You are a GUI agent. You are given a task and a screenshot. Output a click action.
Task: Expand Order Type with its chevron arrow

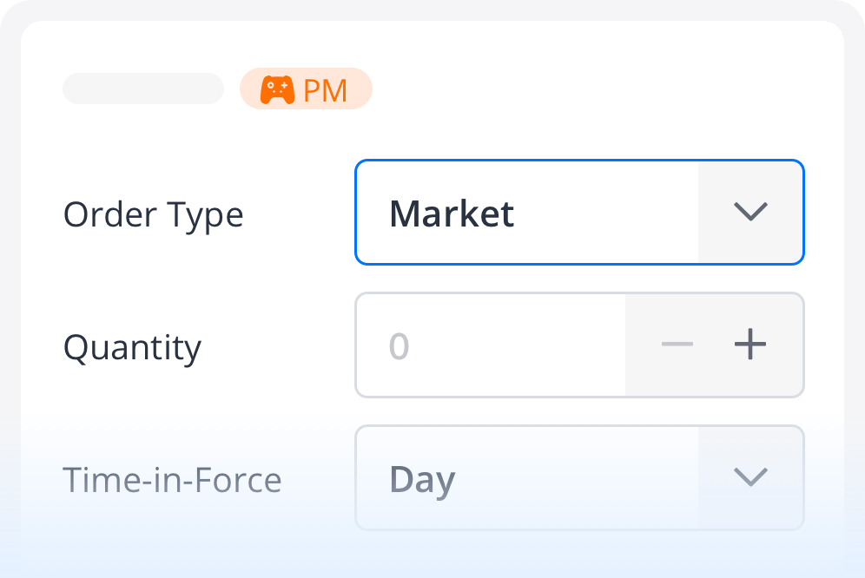(x=750, y=212)
